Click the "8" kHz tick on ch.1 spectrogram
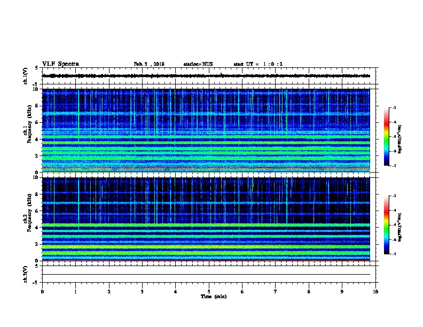Screen dimensions: 423x327 pyautogui.click(x=37, y=106)
